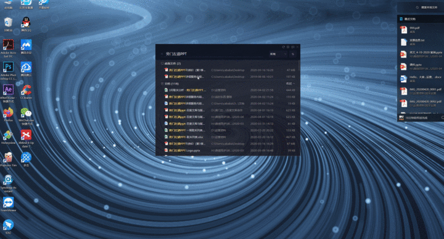Open the Hello .docx recent document

pyautogui.click(x=421, y=78)
